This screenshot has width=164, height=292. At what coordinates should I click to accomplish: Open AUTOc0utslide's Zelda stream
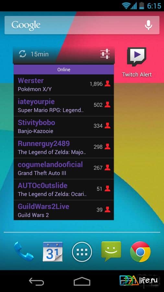64,190
